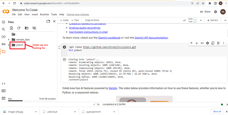228x115 pixels.
Task: Open the Tools menu
Action: pos(54,15)
